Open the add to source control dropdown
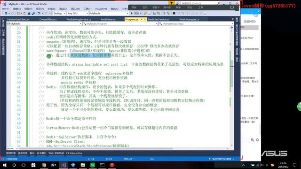Image resolution: width=301 pixels, height=169 pixels. tap(222, 159)
